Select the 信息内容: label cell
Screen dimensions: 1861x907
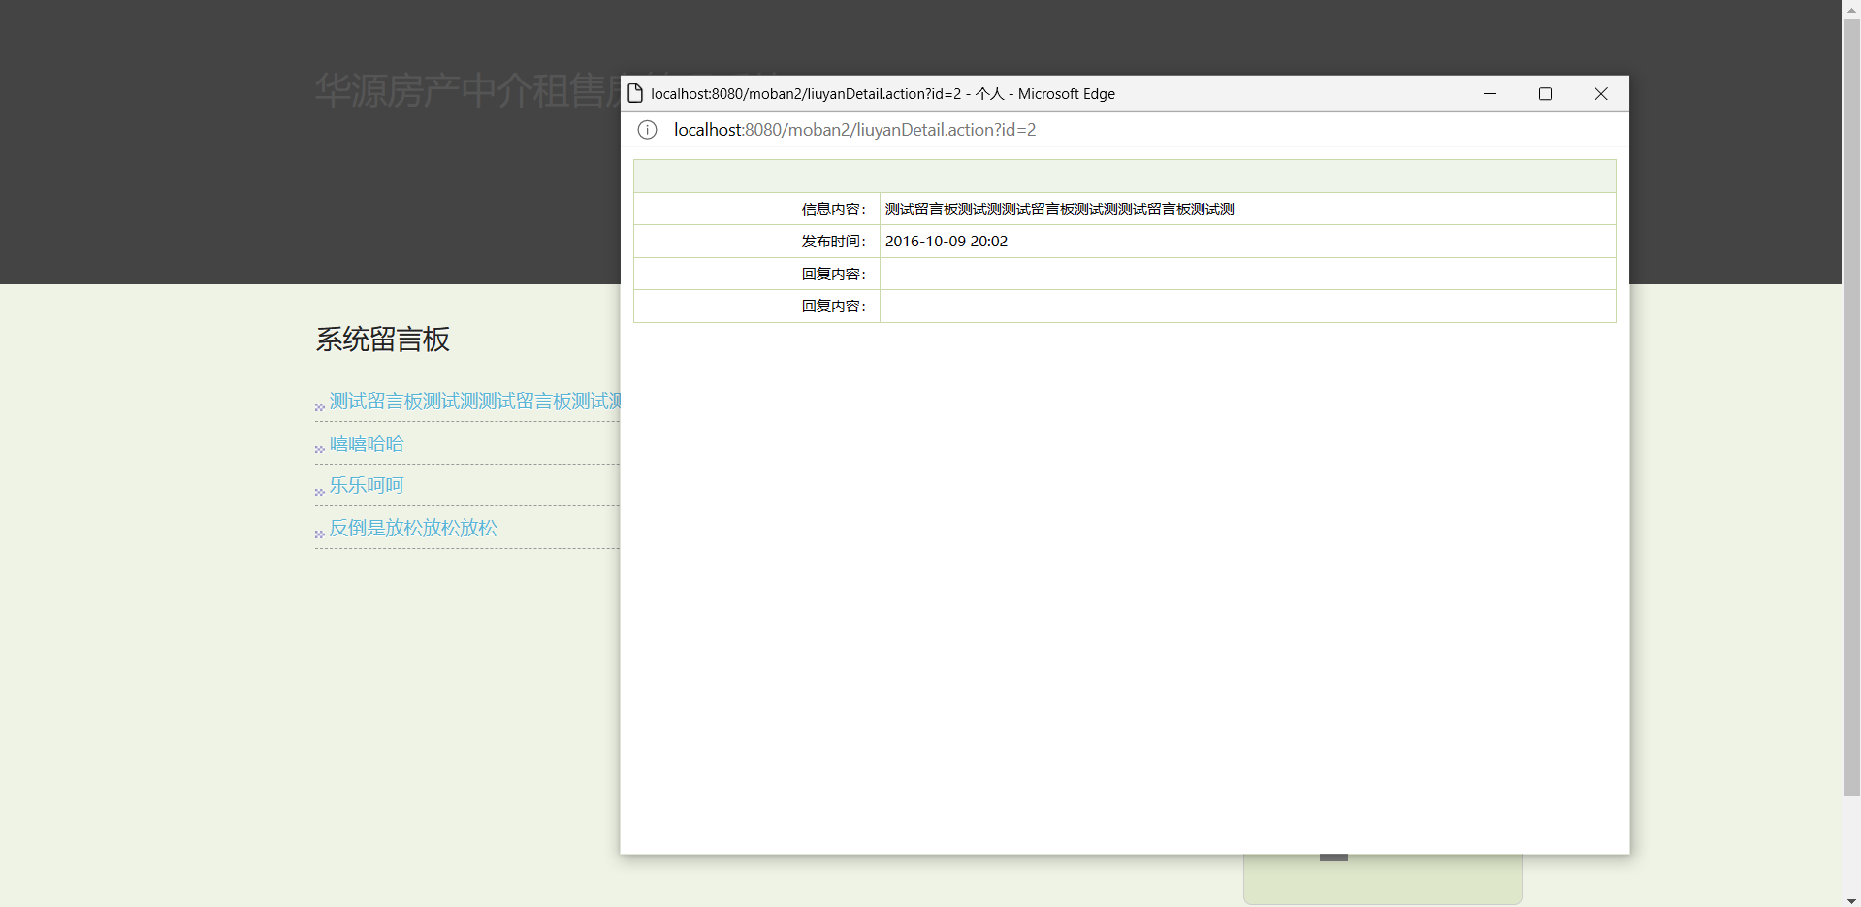[x=756, y=209]
